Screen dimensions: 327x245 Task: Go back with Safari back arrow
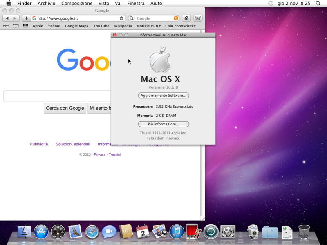coord(7,18)
